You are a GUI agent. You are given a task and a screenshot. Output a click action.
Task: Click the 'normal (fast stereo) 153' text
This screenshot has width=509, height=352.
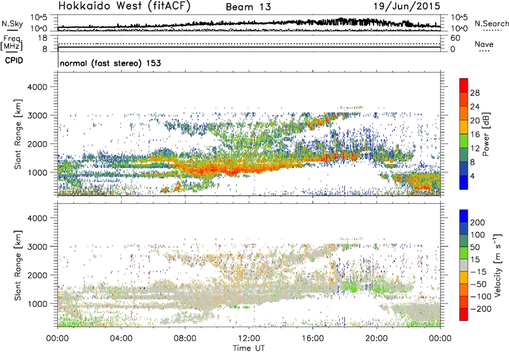(110, 63)
